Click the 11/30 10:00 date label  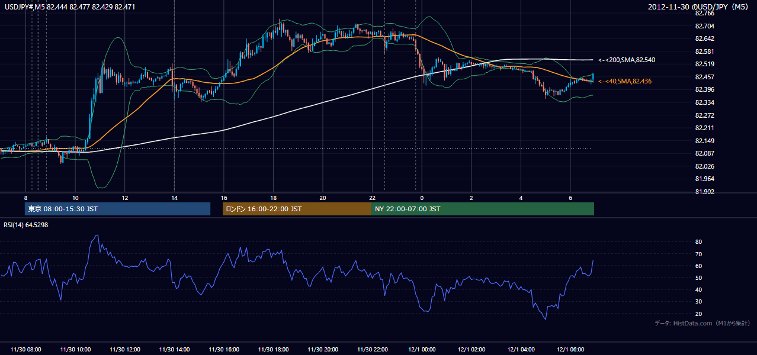tap(75, 350)
